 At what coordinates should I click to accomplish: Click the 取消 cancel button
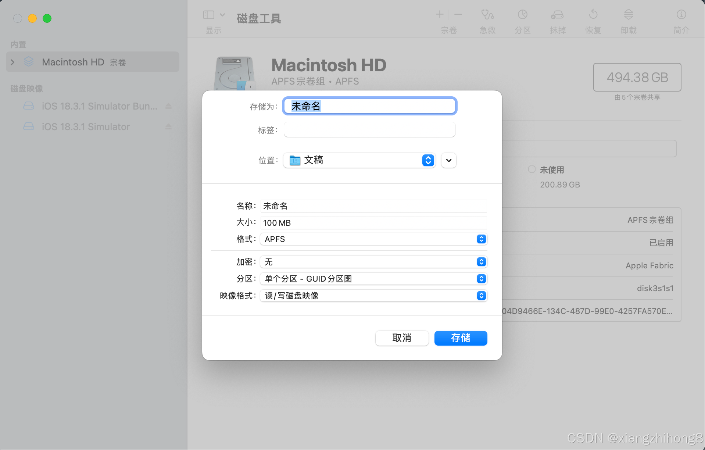[x=402, y=338]
